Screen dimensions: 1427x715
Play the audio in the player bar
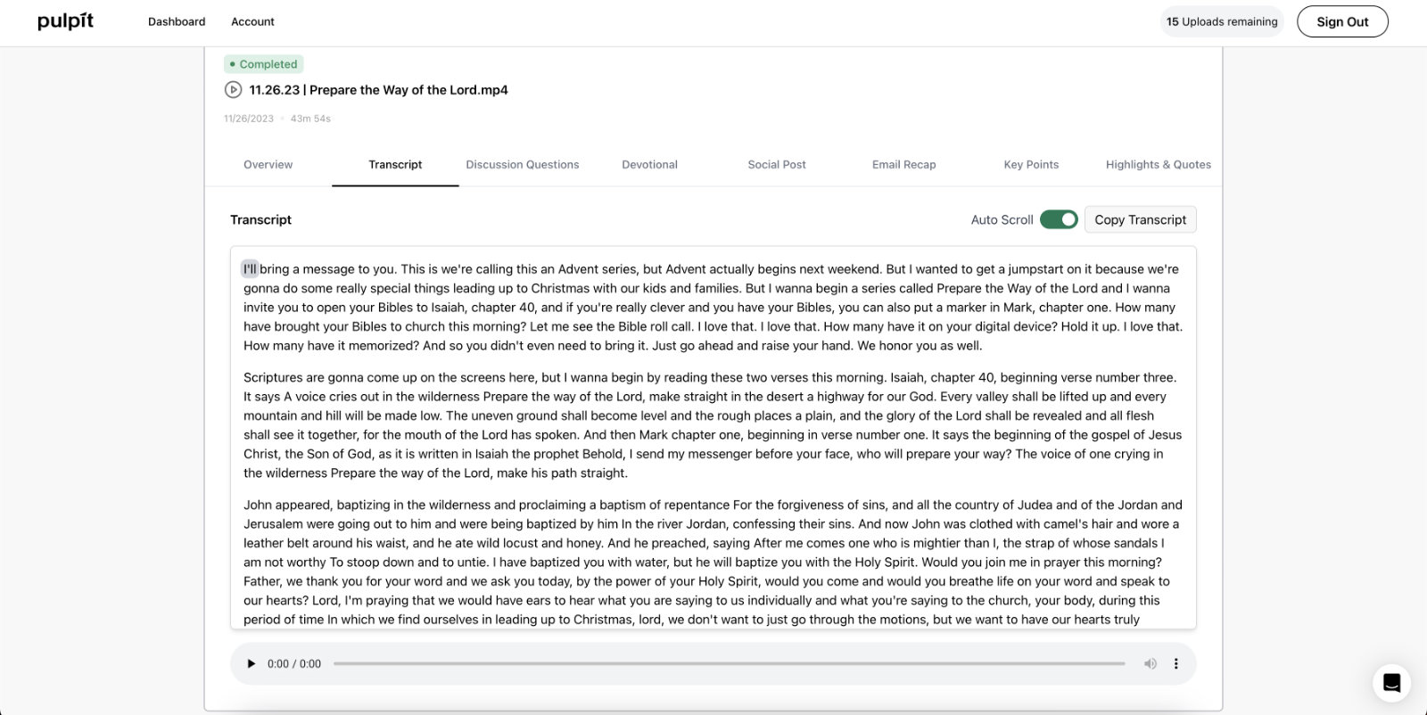click(x=252, y=663)
